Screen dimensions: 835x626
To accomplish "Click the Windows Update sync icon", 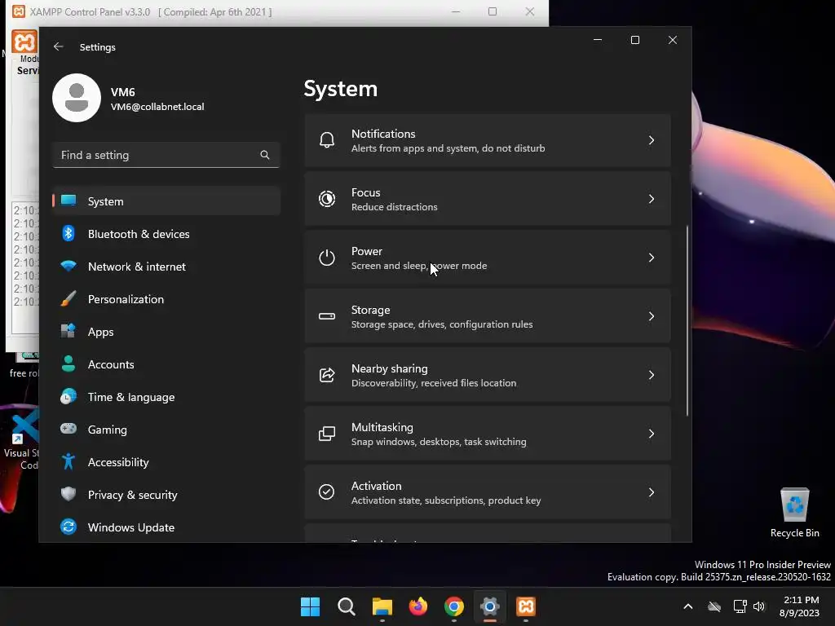I will click(68, 527).
